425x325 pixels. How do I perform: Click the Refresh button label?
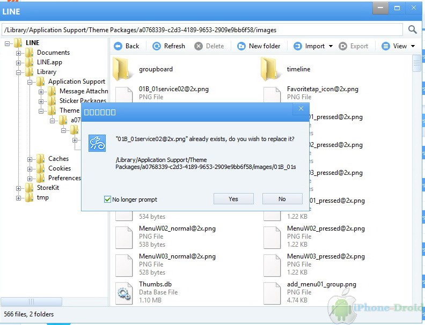[x=174, y=46]
